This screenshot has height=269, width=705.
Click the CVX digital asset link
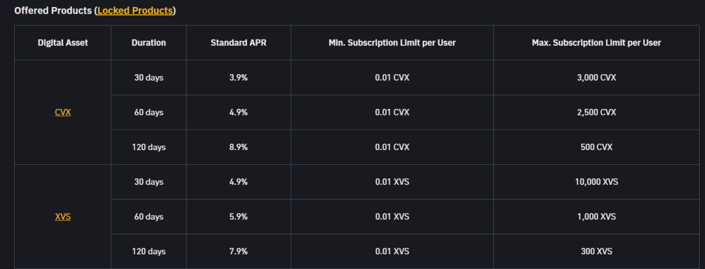coord(63,112)
